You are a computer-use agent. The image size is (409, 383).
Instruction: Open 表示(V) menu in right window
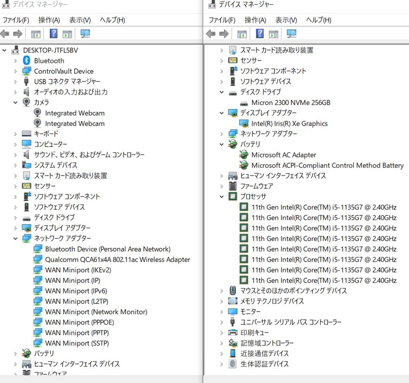click(286, 20)
